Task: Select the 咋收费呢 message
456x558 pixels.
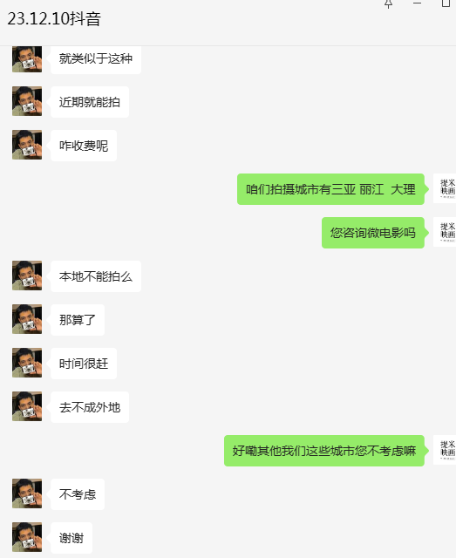Action: pyautogui.click(x=84, y=146)
